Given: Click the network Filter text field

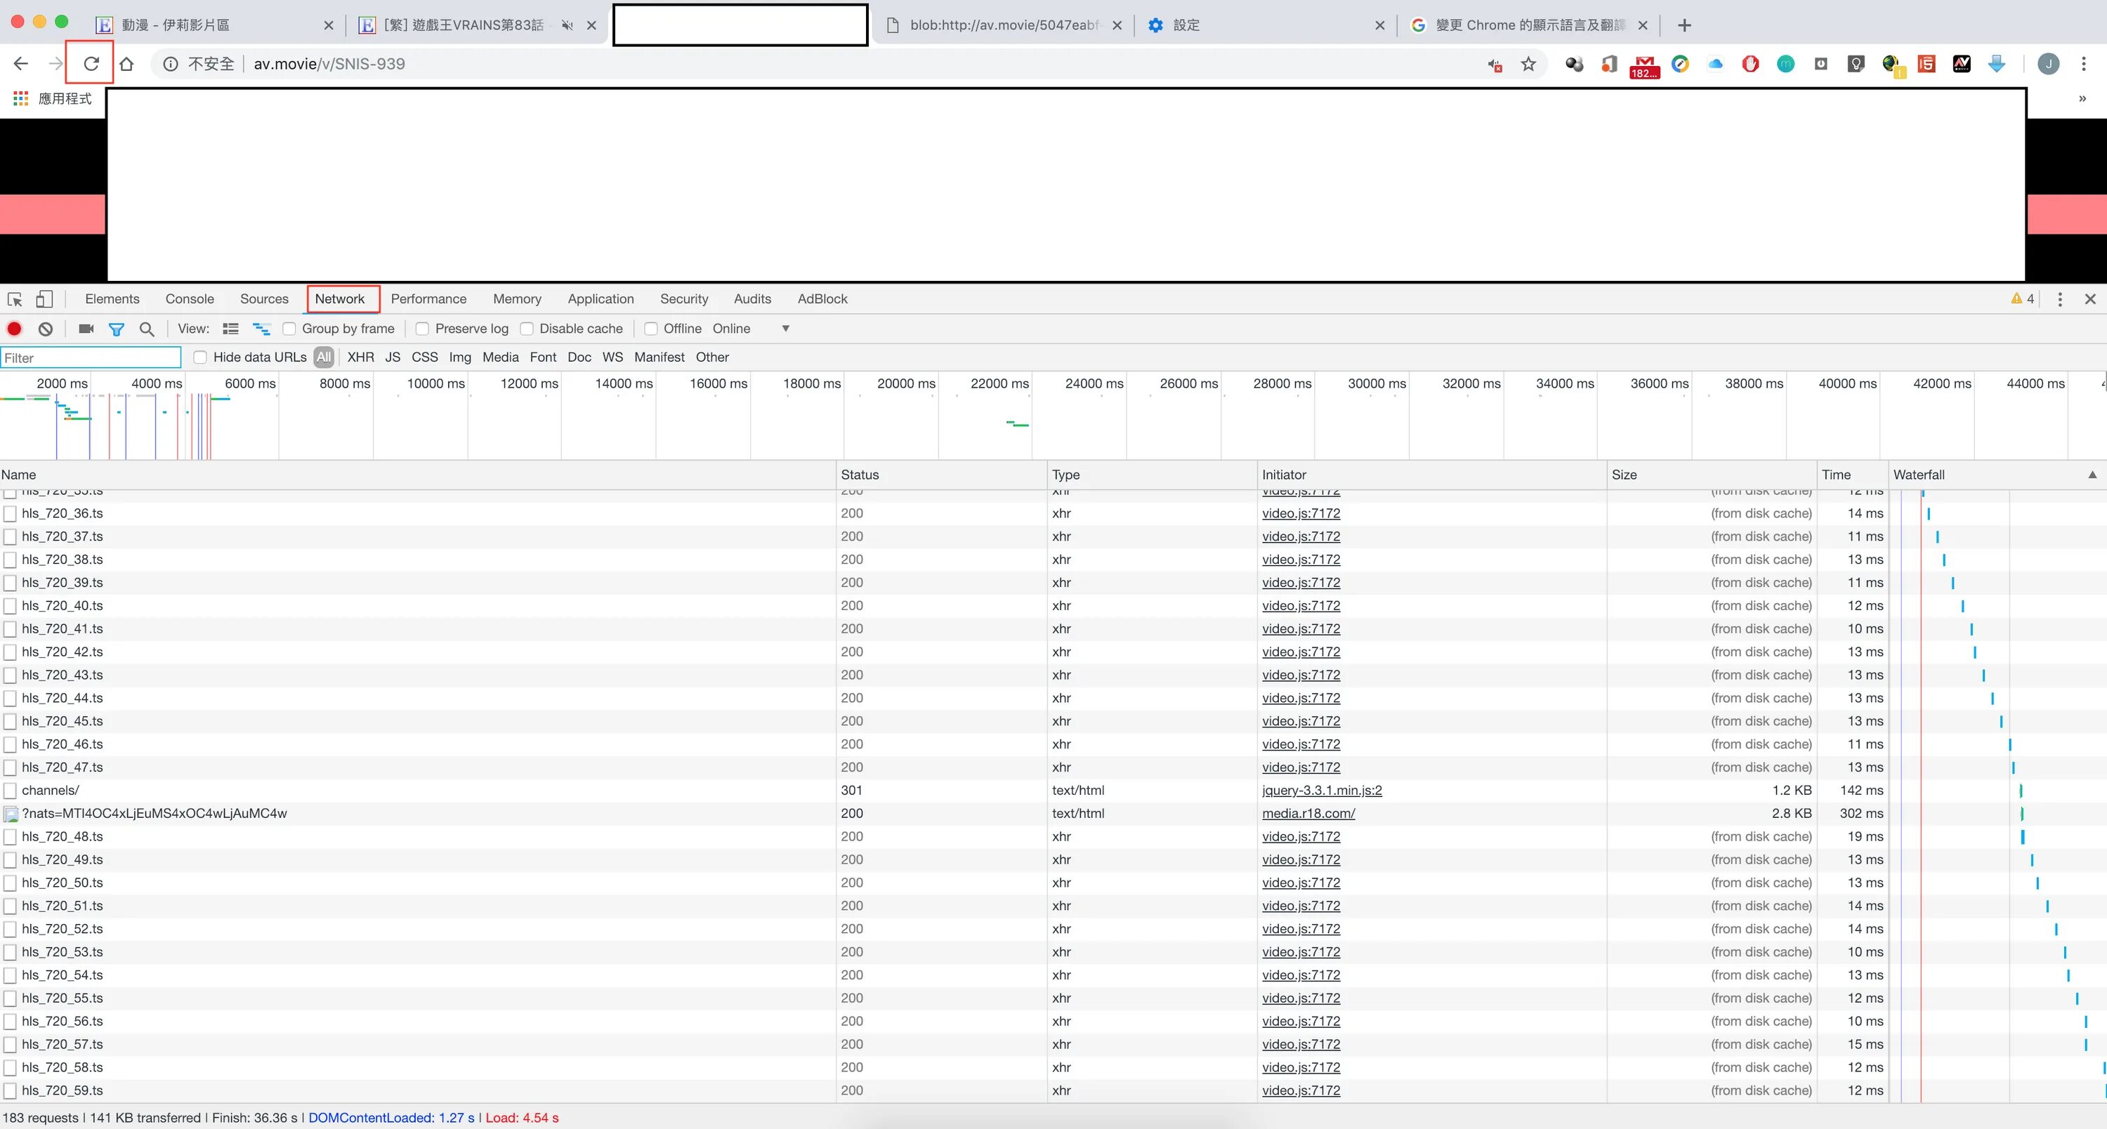Looking at the screenshot, I should (91, 358).
